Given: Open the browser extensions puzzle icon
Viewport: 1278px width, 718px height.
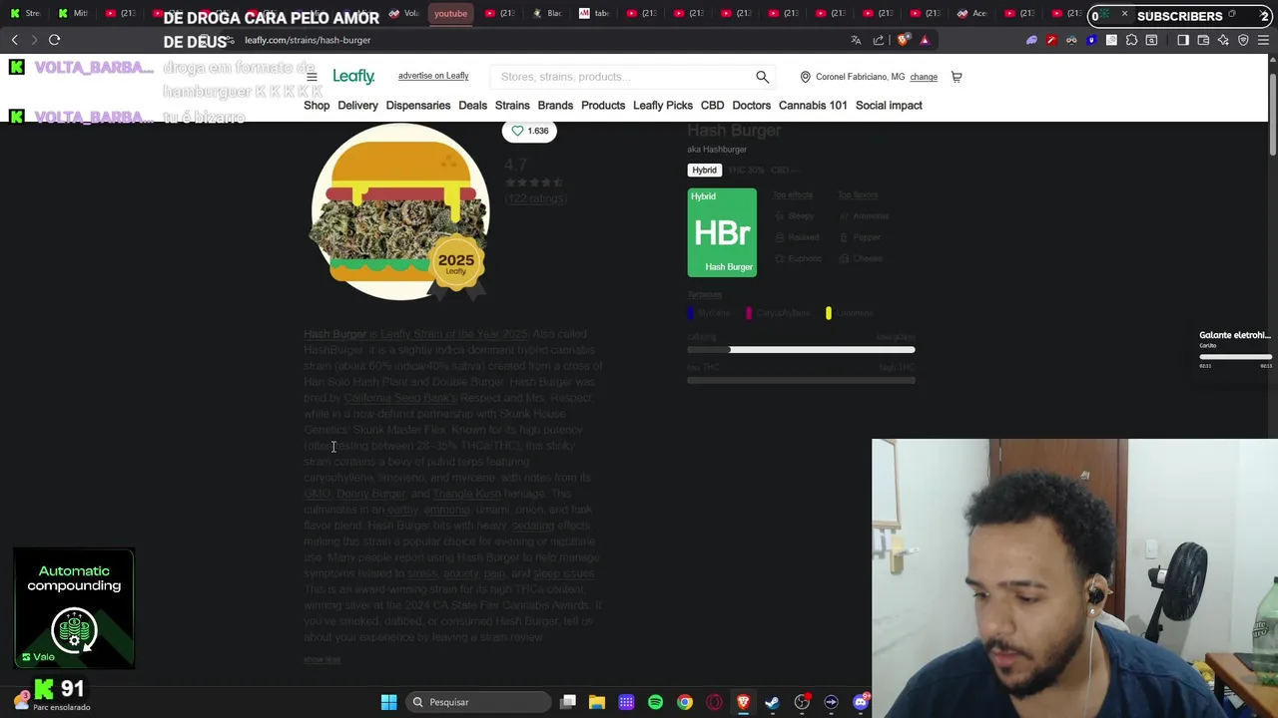Looking at the screenshot, I should tap(1131, 40).
